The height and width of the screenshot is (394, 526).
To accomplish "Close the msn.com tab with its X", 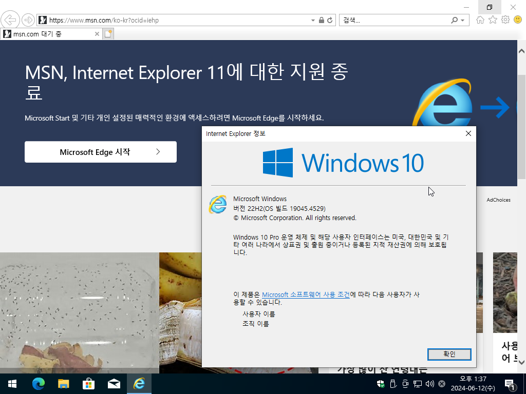I will 97,34.
